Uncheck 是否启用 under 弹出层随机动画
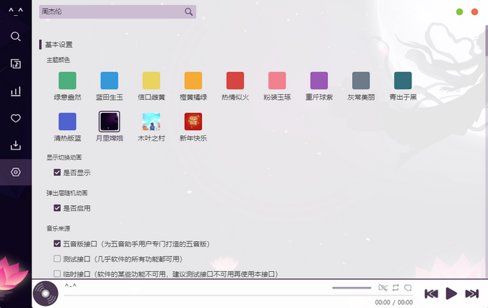The image size is (488, 308). (x=57, y=208)
